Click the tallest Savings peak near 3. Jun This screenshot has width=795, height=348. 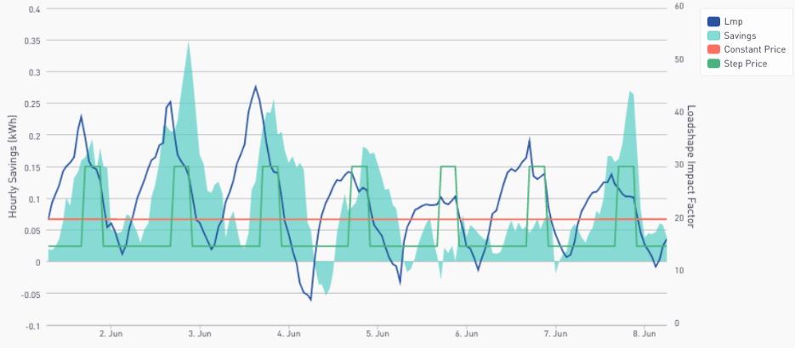tap(188, 42)
